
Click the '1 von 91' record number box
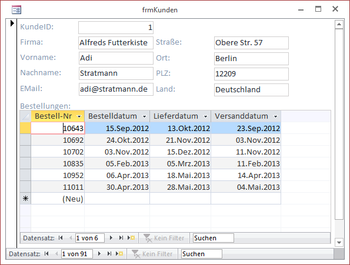[x=77, y=254]
